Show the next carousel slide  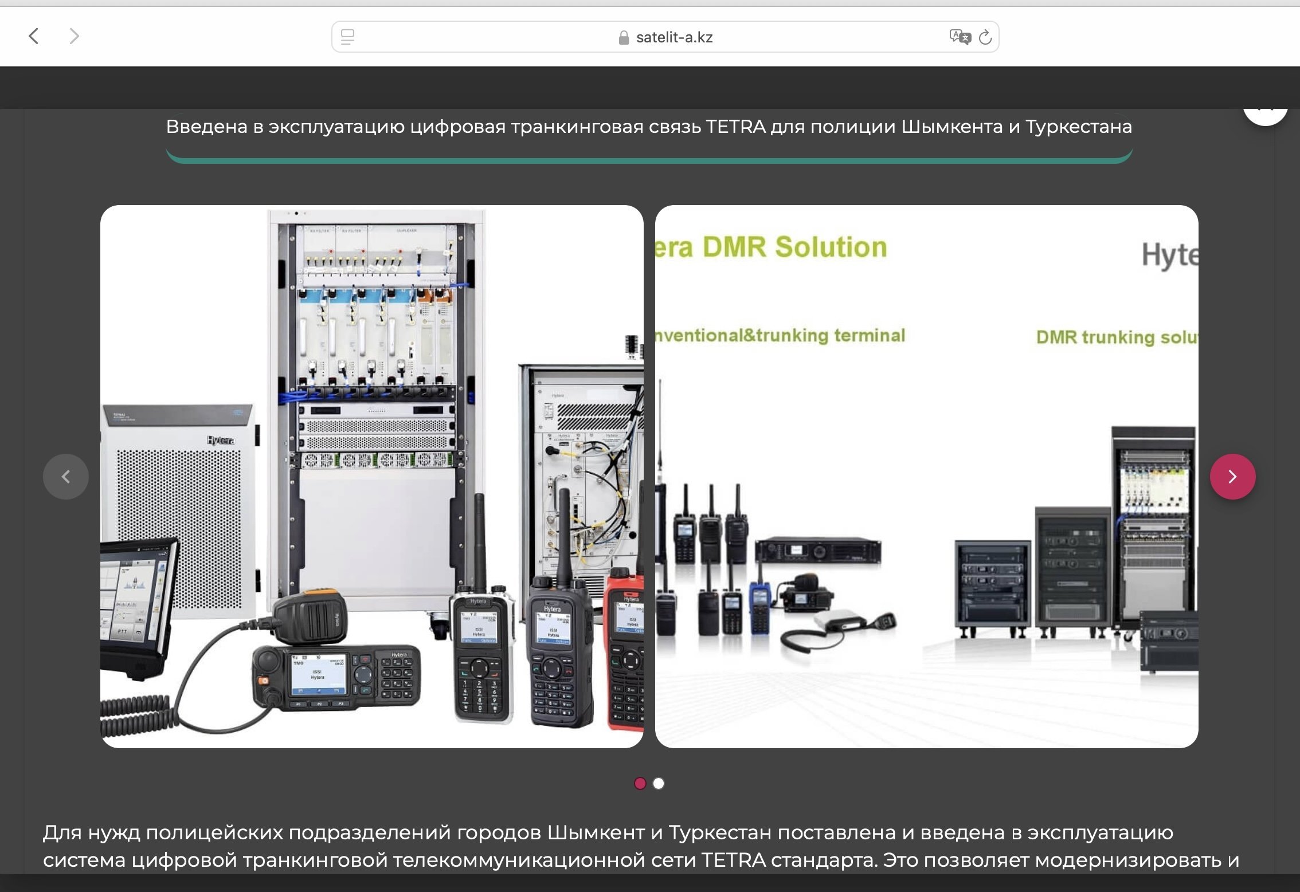coord(1232,477)
